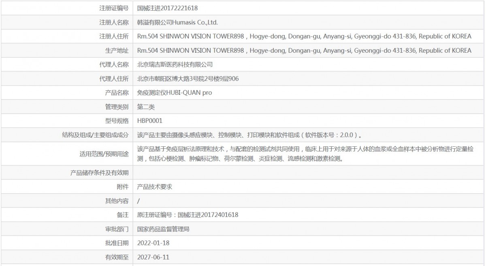The width and height of the screenshot is (486, 266).
Task: Click registrant name 韩溢有限公司Humasis Co.,Ltd.
Action: 178,22
